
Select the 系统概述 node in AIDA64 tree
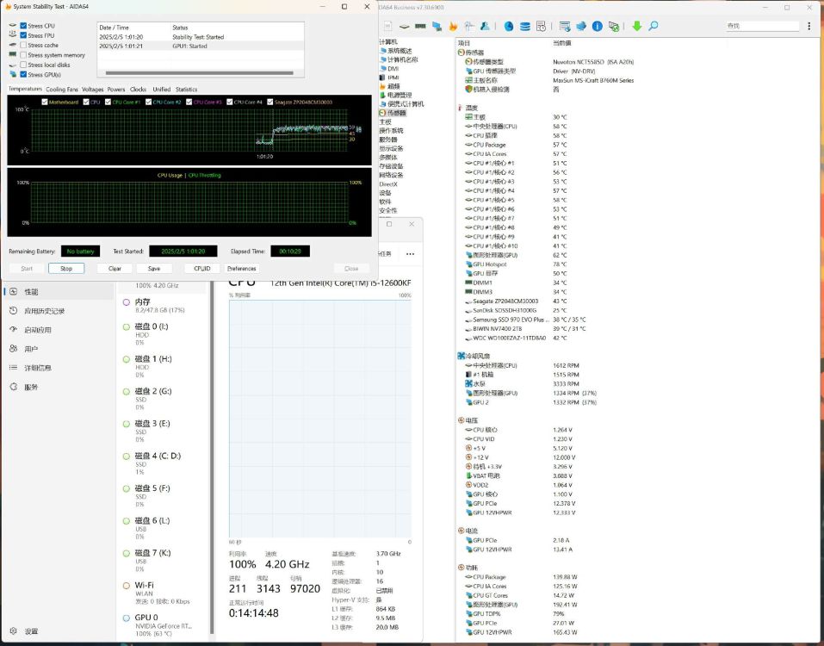pyautogui.click(x=400, y=51)
